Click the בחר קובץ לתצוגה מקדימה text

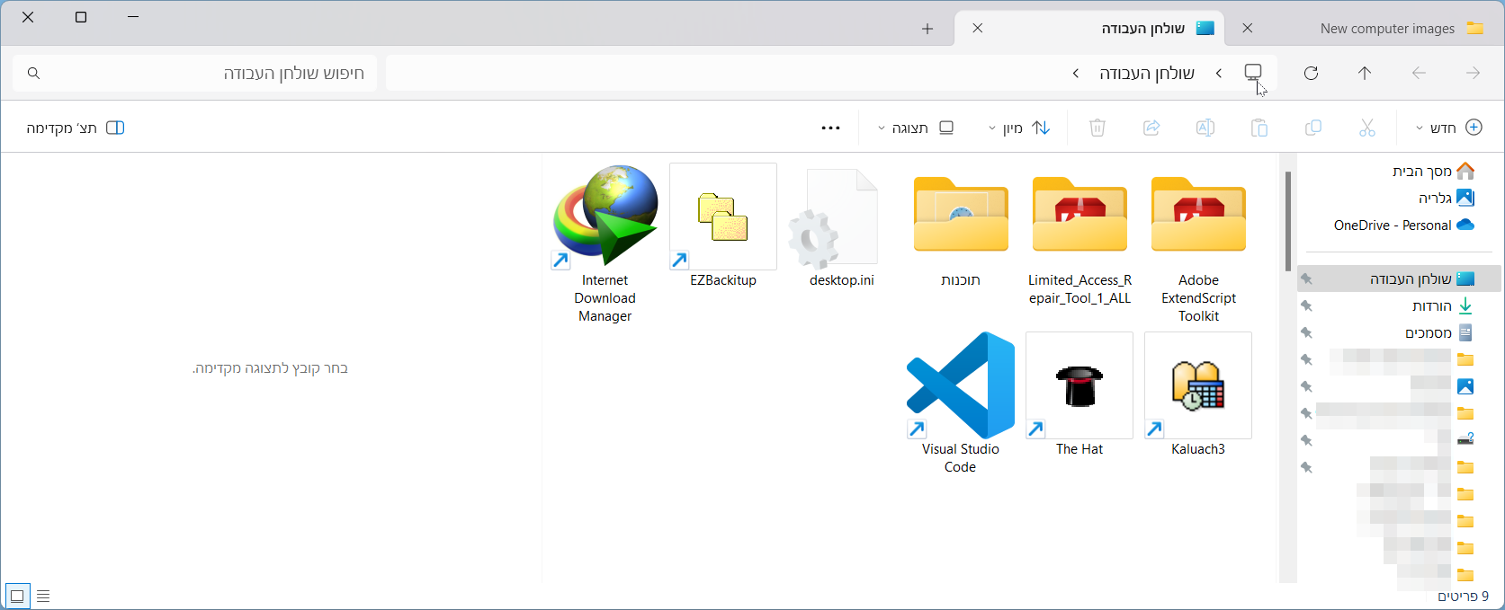click(270, 368)
